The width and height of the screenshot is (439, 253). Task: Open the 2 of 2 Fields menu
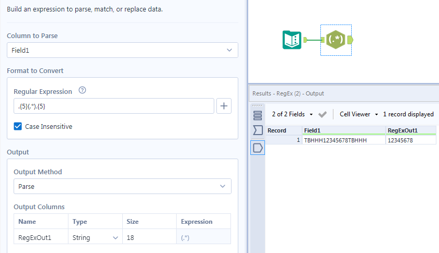click(x=292, y=114)
